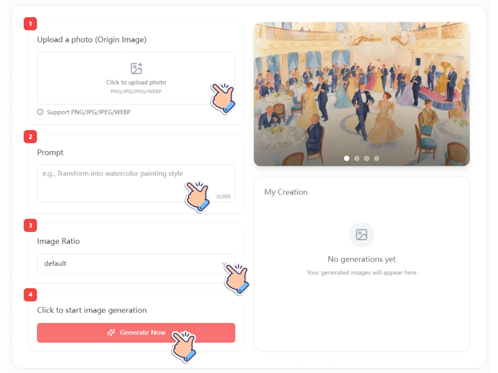498x373 pixels.
Task: Focus the Prompt text input field
Action: [x=114, y=183]
